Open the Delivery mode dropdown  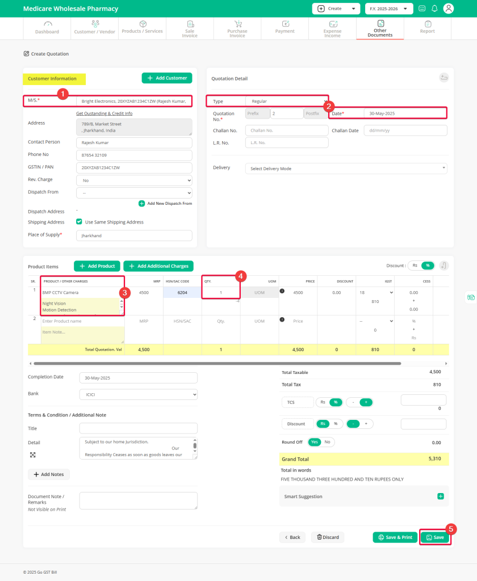pyautogui.click(x=346, y=169)
